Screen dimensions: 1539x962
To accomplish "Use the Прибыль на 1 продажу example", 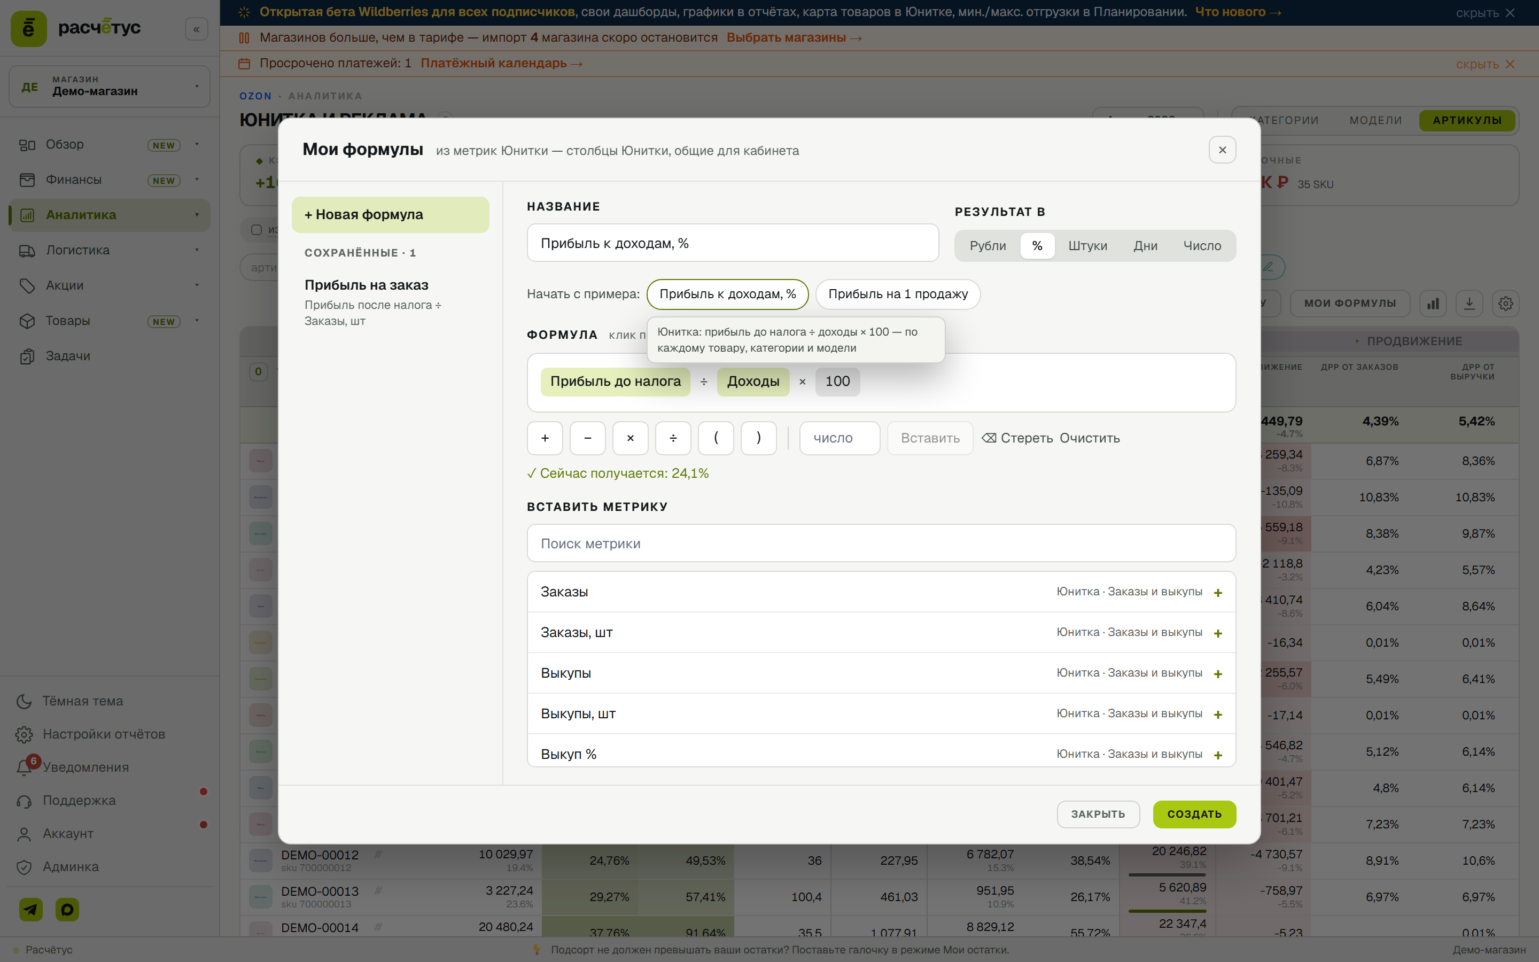I will point(897,294).
